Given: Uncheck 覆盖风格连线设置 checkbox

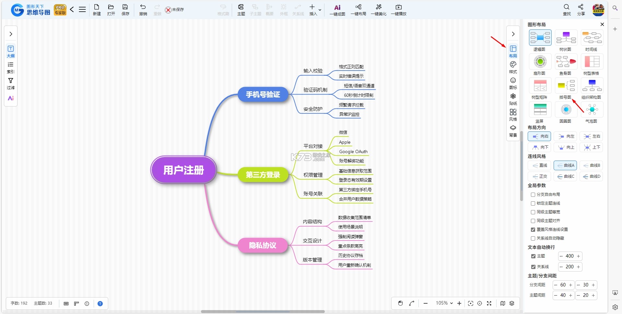Looking at the screenshot, I should 533,230.
